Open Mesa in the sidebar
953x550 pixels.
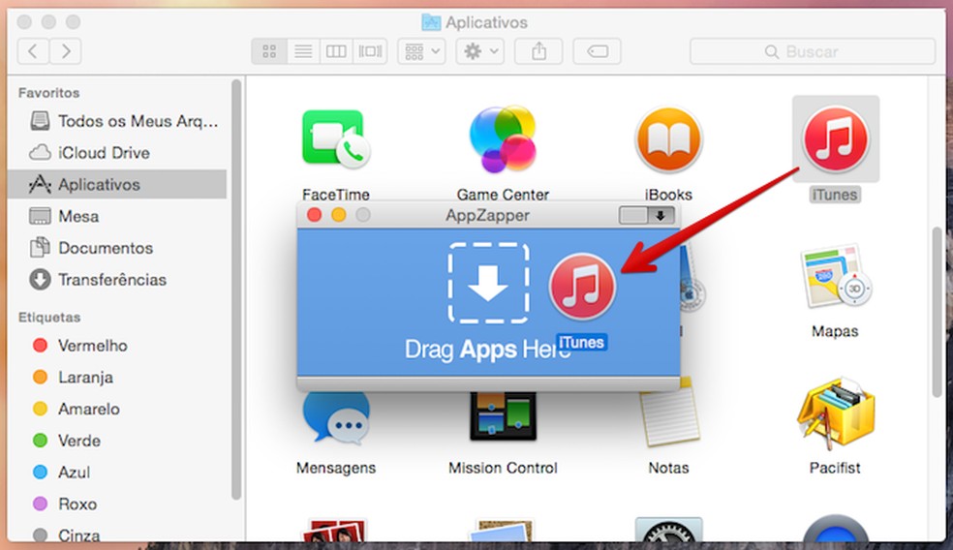pyautogui.click(x=117, y=216)
